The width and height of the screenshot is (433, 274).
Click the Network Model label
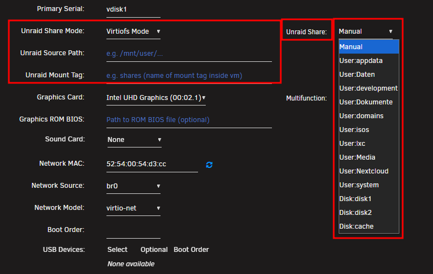(60, 207)
